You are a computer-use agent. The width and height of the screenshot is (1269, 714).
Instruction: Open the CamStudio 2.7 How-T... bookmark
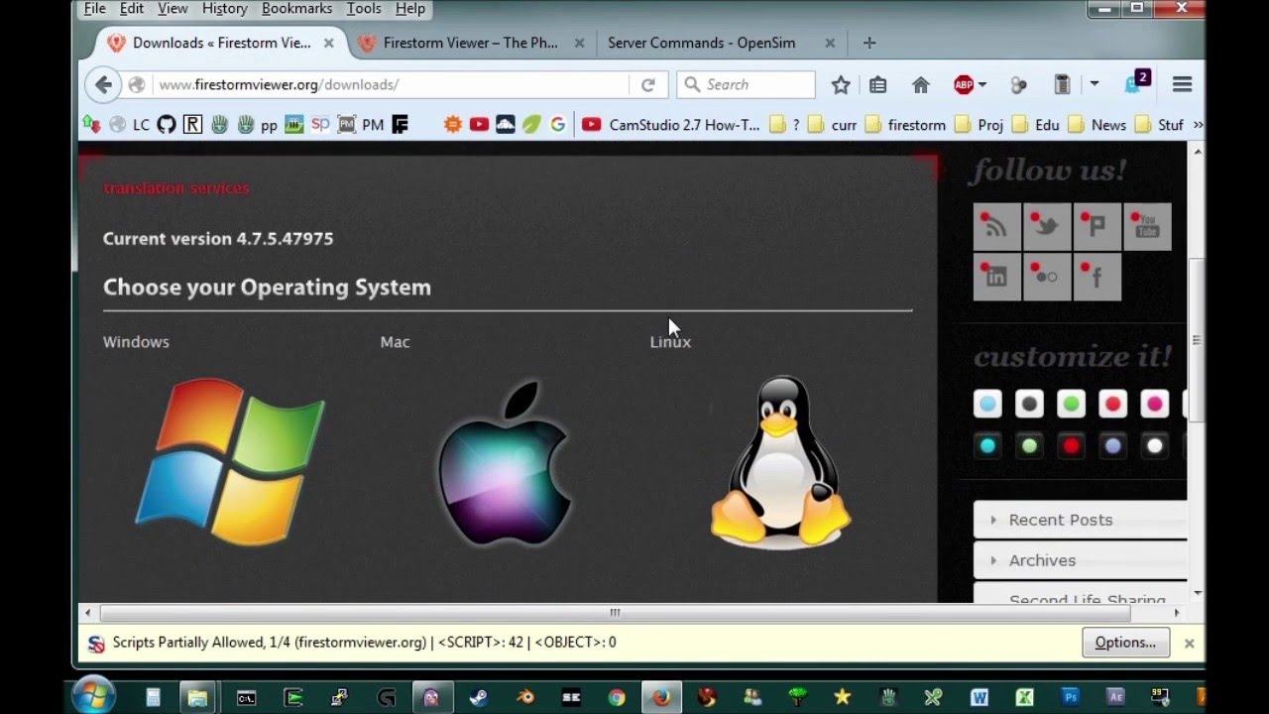pyautogui.click(x=671, y=125)
